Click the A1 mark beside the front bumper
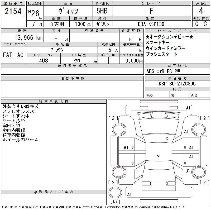This screenshot has width=211, height=211. click(188, 108)
